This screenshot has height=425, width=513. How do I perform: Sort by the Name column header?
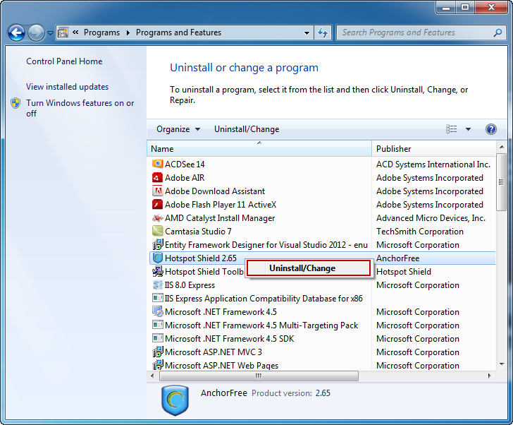[259, 149]
